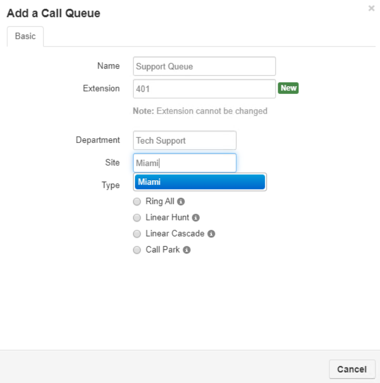Click the Linear Cascade label text
The width and height of the screenshot is (380, 383).
pyautogui.click(x=175, y=234)
